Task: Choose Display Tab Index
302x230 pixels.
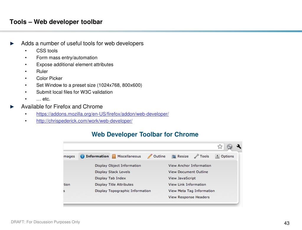Action: [110, 178]
